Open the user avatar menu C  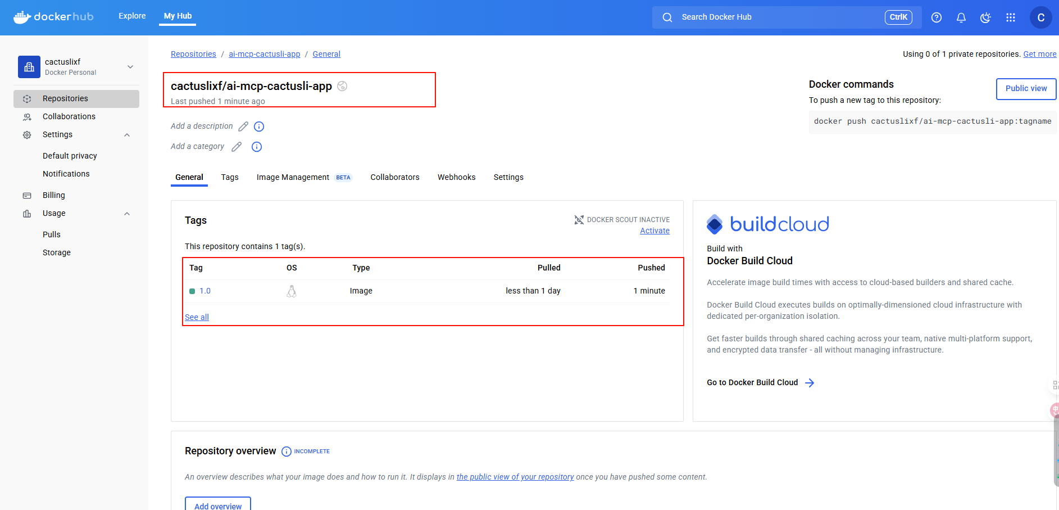[1041, 17]
